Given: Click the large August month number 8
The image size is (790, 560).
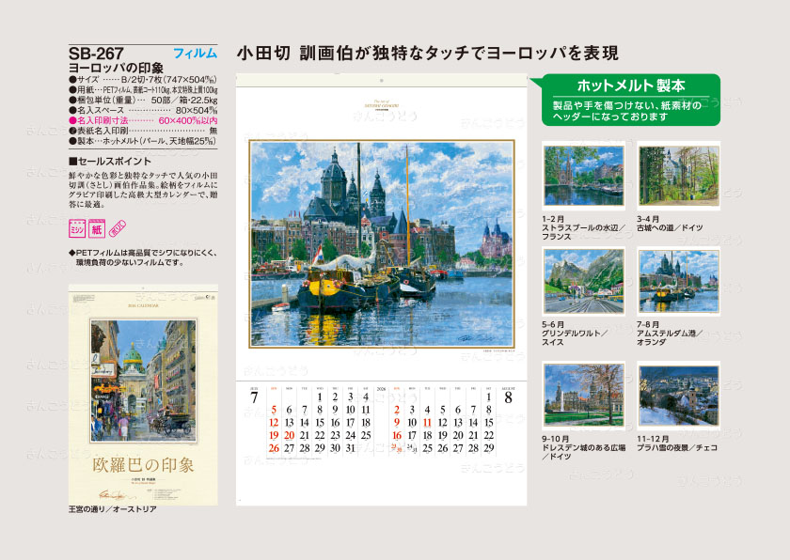Looking at the screenshot, I should click(508, 398).
